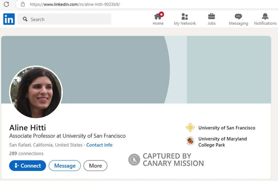278x181 pixels.
Task: Open the circular profile photo
Action: point(36,92)
